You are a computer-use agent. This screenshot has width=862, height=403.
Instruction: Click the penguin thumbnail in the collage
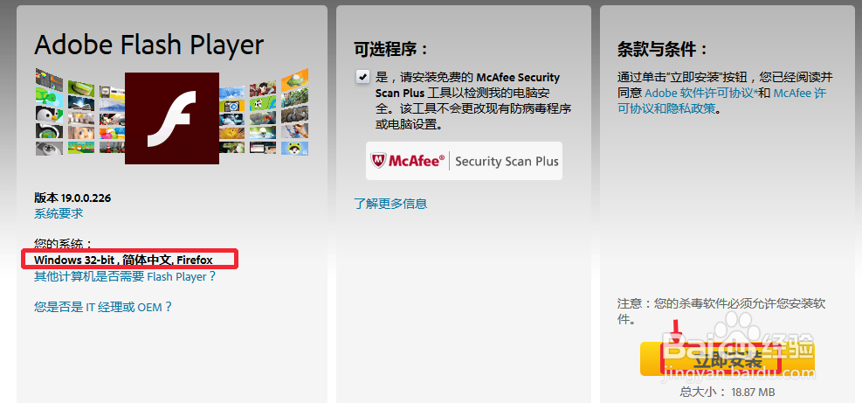pyautogui.click(x=50, y=114)
